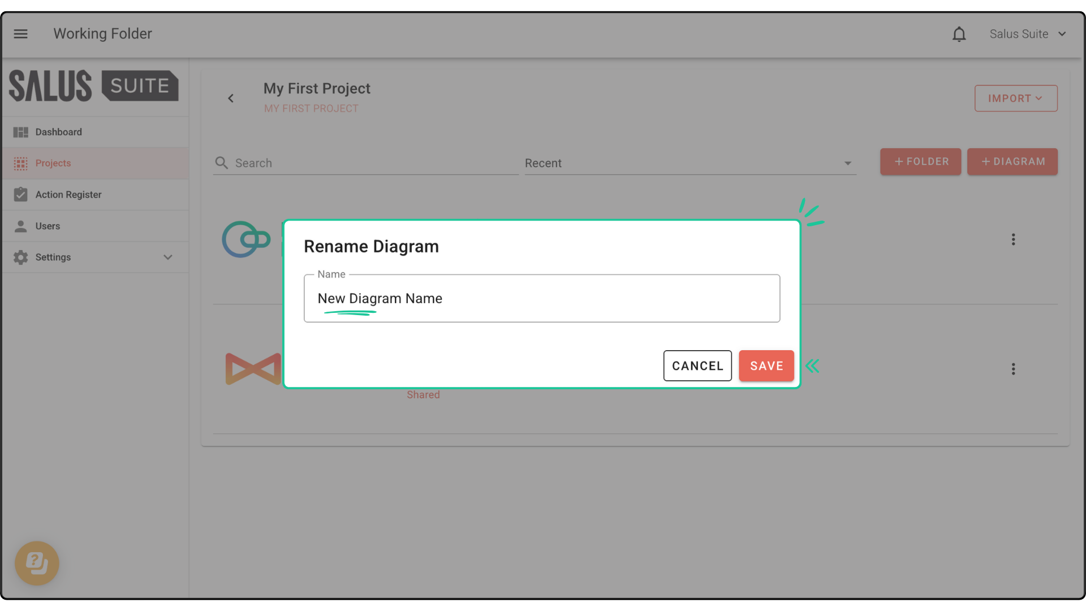Open Action Register in sidebar
Viewport: 1086px width, 611px height.
pyautogui.click(x=68, y=195)
